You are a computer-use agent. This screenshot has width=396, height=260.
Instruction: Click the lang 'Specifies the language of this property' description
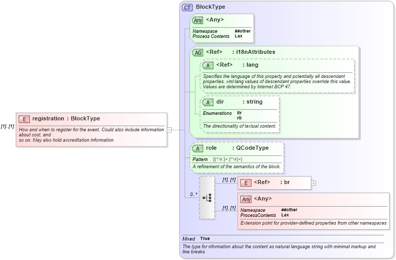click(277, 82)
